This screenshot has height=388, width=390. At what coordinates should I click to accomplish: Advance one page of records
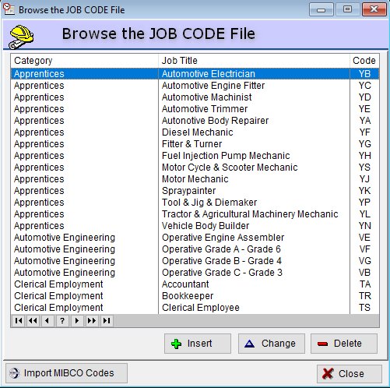[x=92, y=321]
